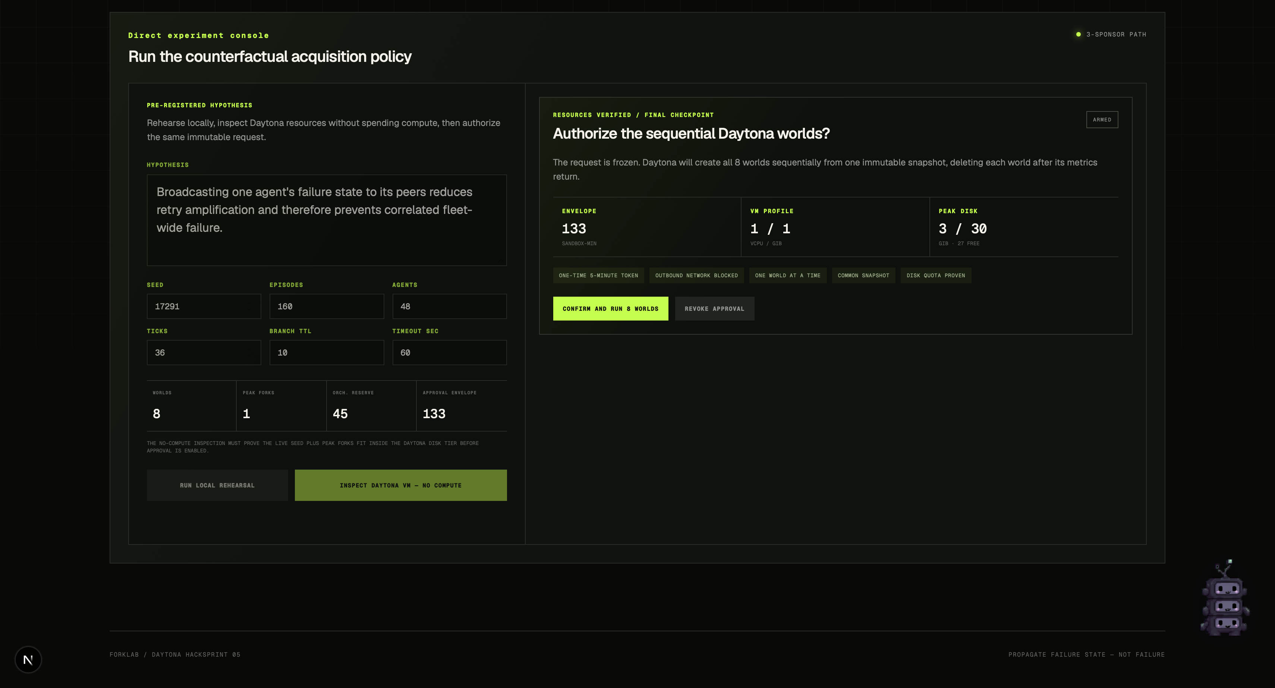The image size is (1275, 688).
Task: Click the Direct experiment console label
Action: (198, 35)
